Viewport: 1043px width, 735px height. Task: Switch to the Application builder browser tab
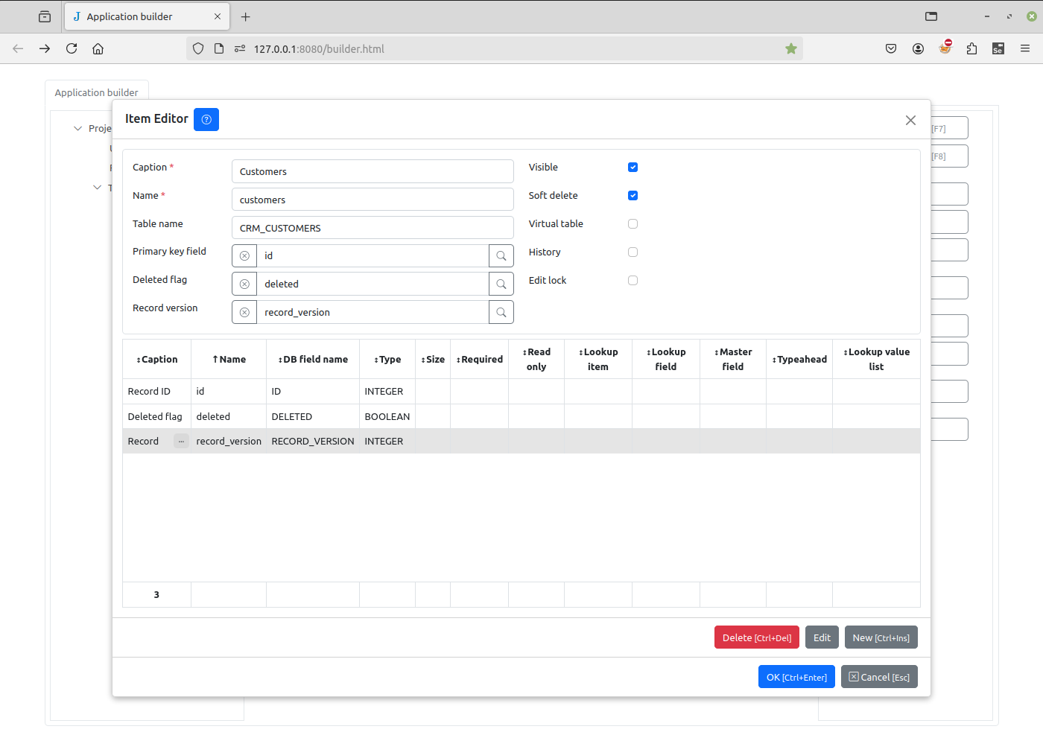tap(147, 16)
